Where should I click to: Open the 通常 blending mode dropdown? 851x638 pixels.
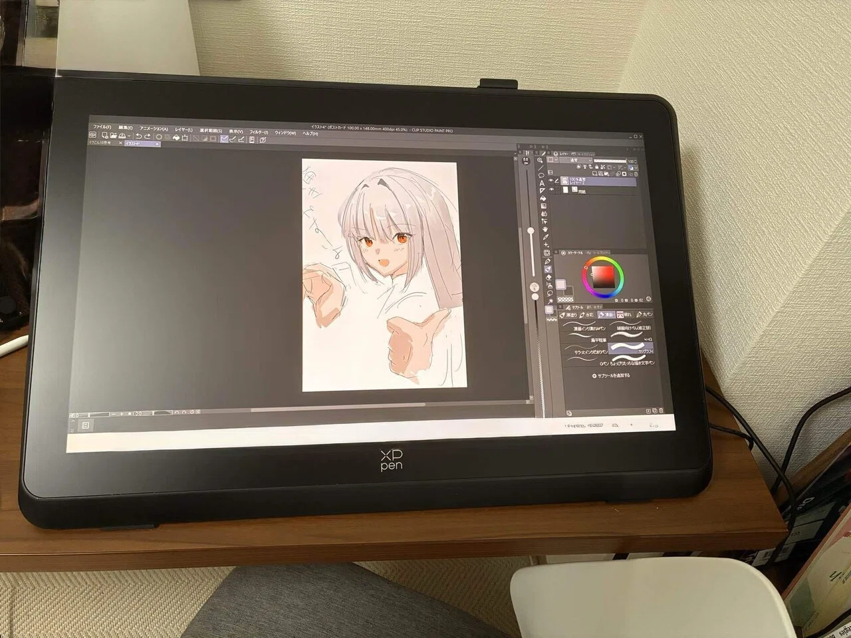click(x=576, y=160)
